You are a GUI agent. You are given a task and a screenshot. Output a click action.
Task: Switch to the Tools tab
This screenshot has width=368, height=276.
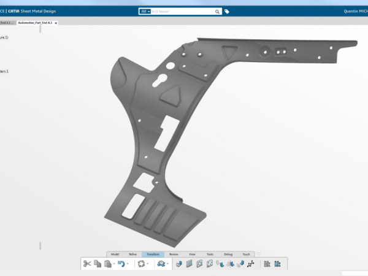[x=210, y=254]
